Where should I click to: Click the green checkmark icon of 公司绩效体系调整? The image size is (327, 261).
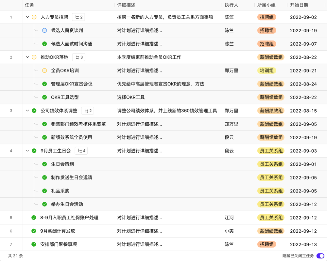tap(34, 111)
